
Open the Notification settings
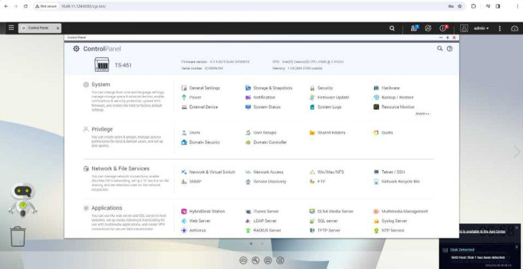pyautogui.click(x=260, y=97)
